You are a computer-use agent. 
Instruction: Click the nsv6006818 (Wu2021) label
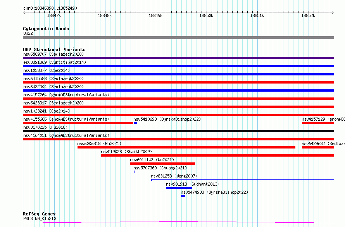coord(99,143)
